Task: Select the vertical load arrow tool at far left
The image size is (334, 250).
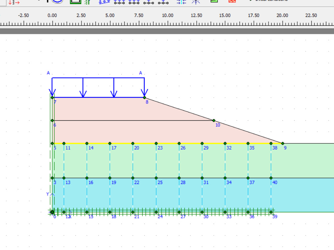Action: pos(10,2)
